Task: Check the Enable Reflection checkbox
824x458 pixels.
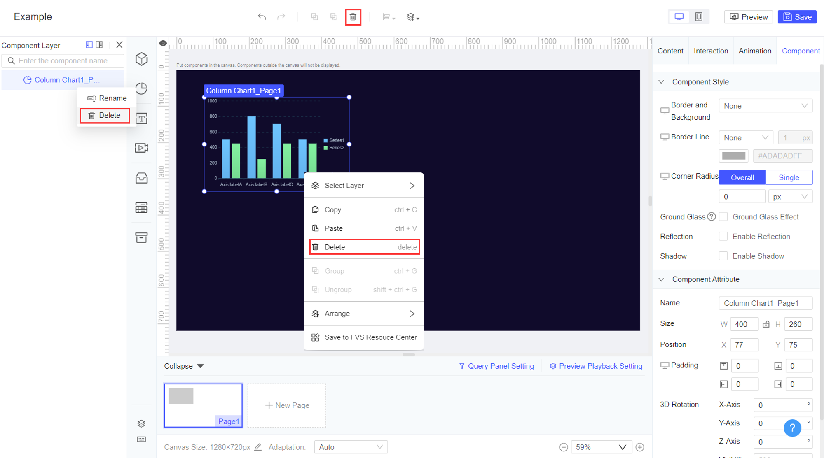Action: pos(723,237)
